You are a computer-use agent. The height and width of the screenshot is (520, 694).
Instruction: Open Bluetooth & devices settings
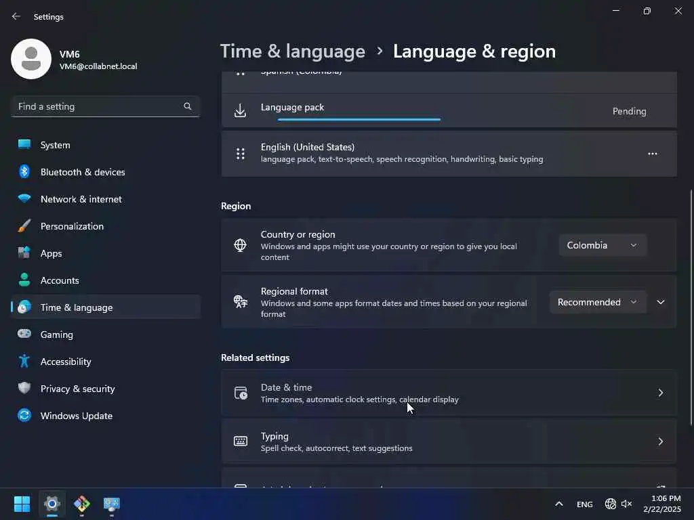pyautogui.click(x=106, y=172)
